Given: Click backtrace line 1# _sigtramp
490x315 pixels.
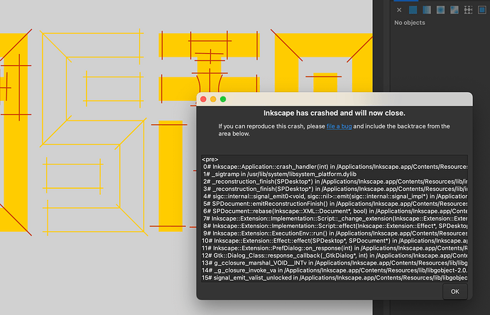Looking at the screenshot, I should (x=280, y=174).
